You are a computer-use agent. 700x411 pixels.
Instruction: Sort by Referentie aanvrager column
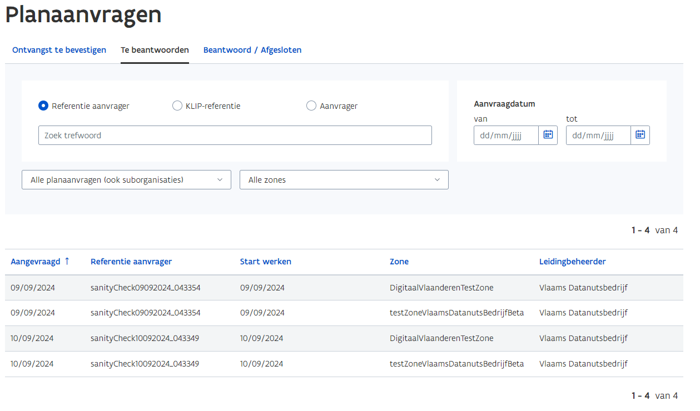[x=131, y=262]
